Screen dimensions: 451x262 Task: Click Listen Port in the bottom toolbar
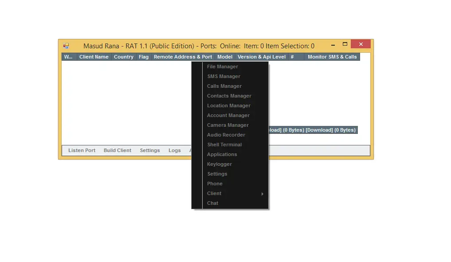tap(82, 150)
